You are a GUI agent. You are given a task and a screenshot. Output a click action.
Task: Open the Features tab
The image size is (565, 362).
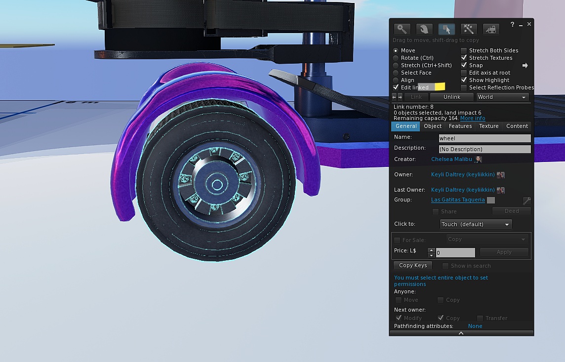460,126
